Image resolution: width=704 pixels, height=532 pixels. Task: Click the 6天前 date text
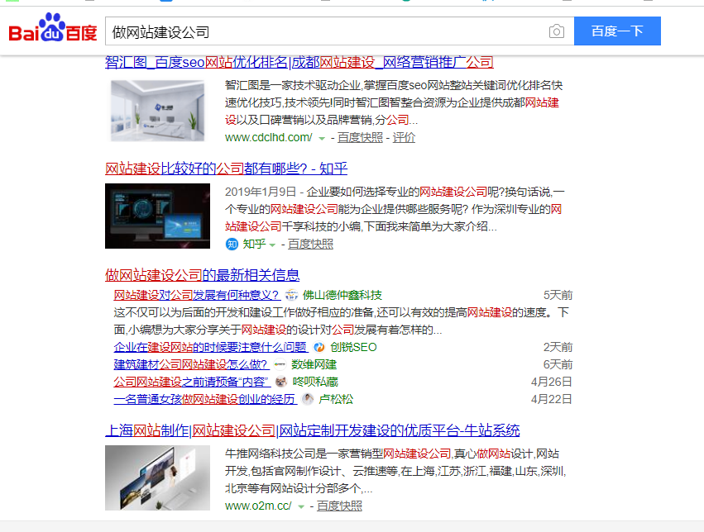coord(558,365)
